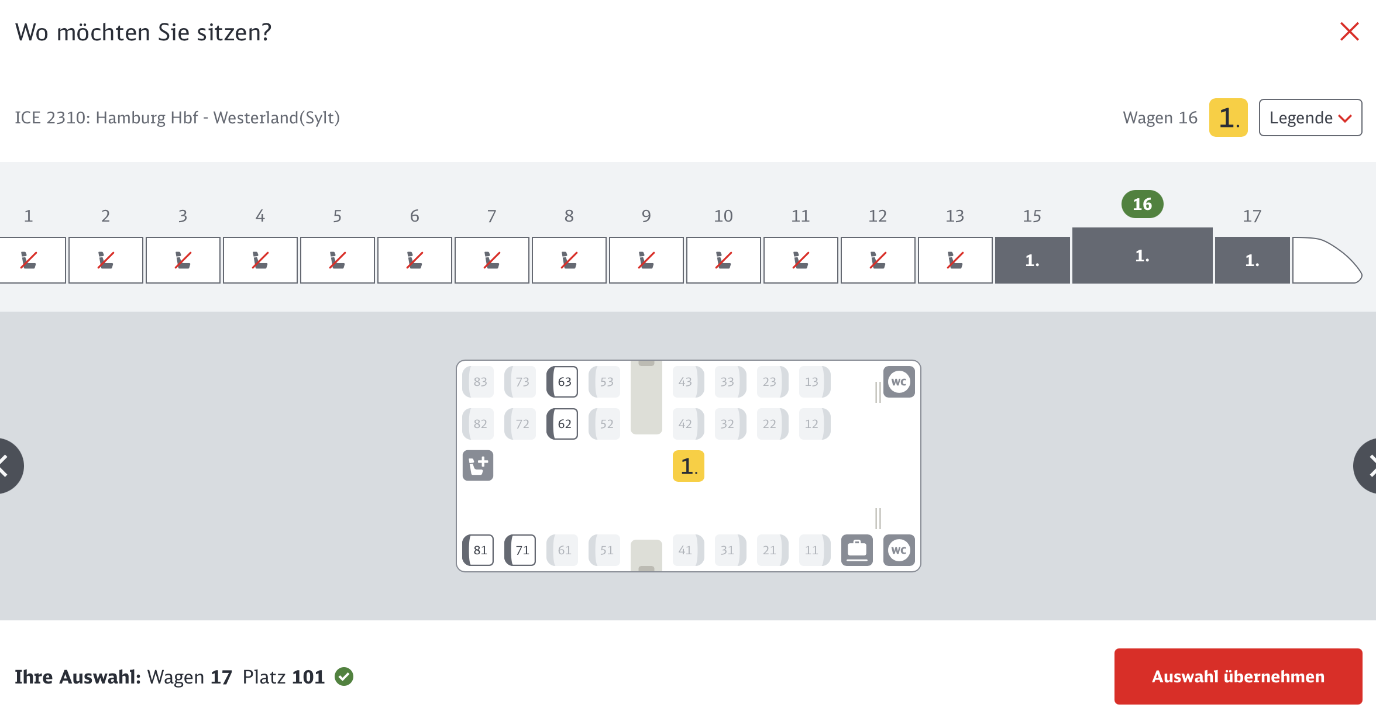Screen dimensions: 1376x718
Task: Switch to wagon 15 first class
Action: click(1032, 260)
